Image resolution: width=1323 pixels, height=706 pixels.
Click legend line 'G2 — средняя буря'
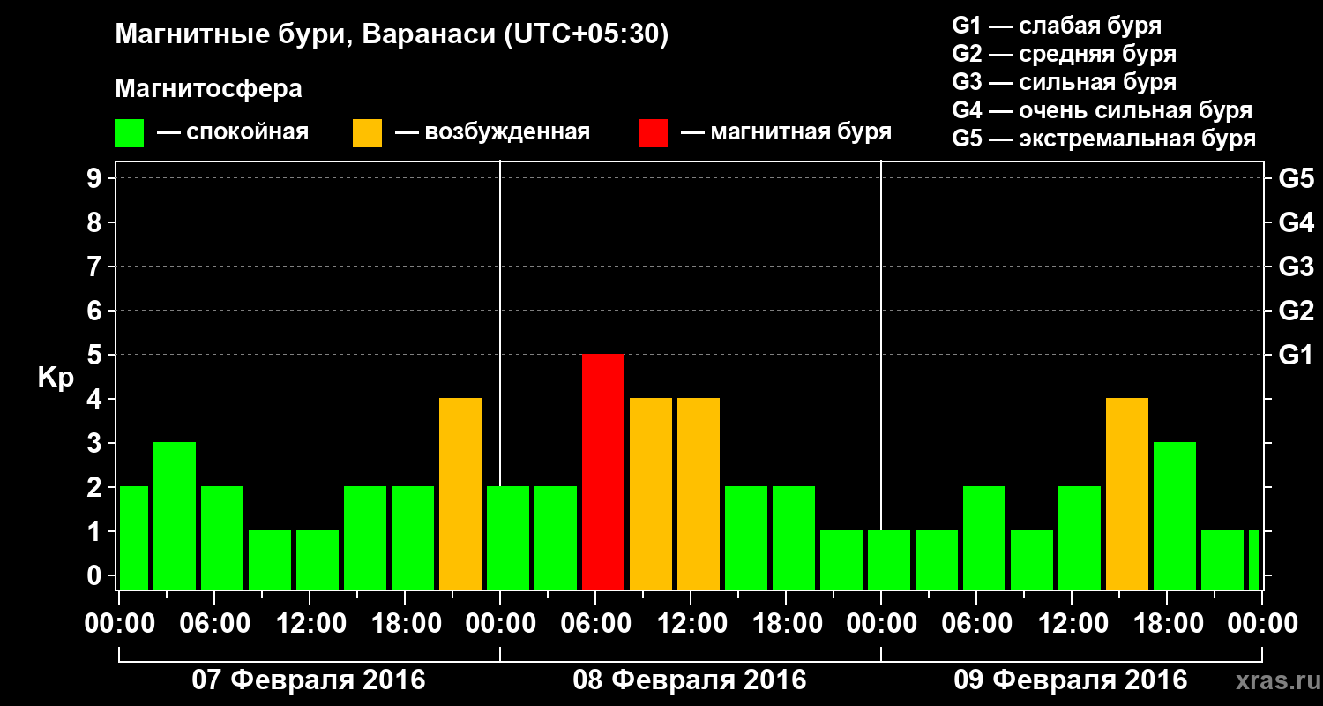pos(1064,54)
